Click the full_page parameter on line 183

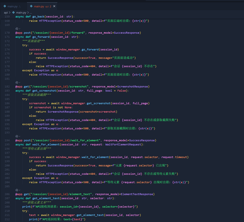point(95,91)
